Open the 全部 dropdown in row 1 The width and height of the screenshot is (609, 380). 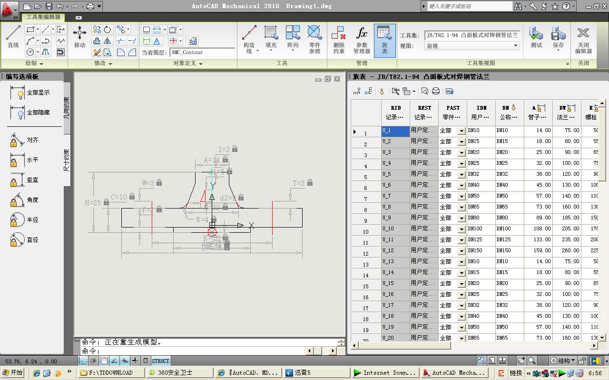(461, 131)
